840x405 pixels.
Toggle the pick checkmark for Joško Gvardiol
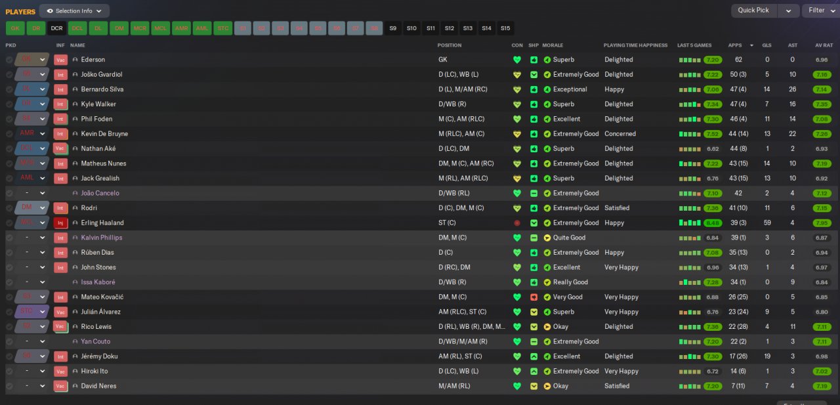point(9,75)
